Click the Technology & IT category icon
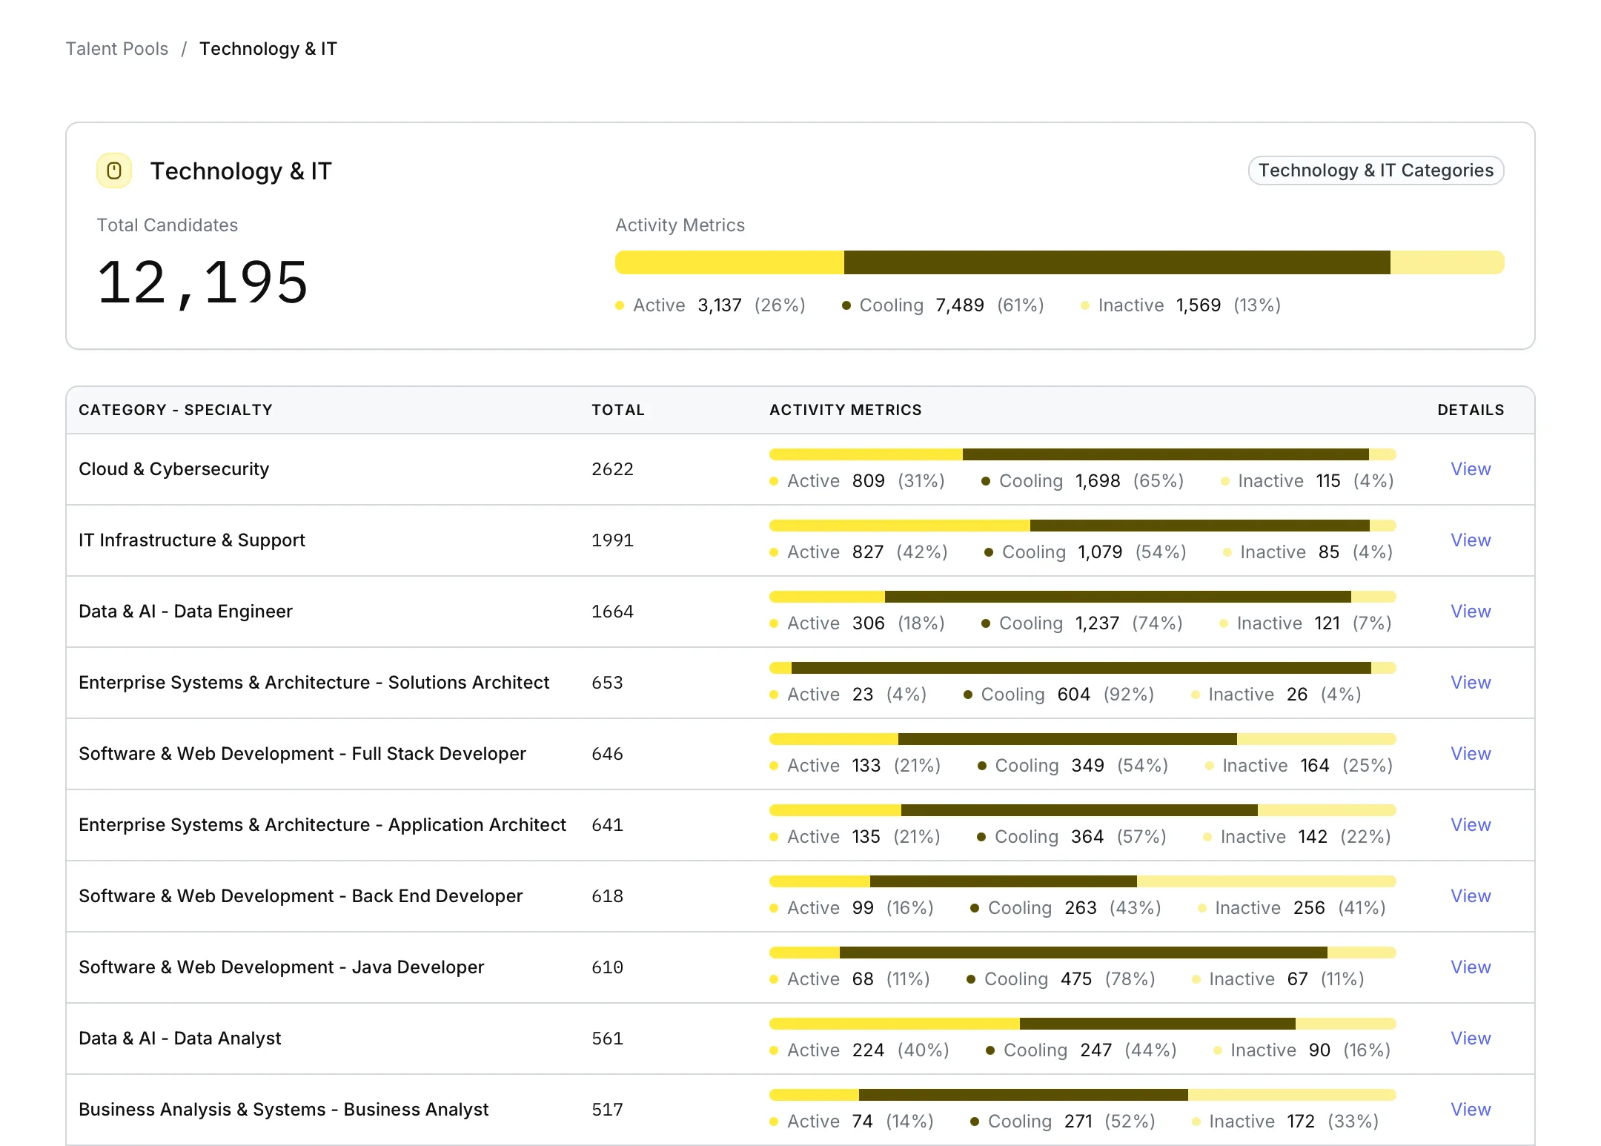The height and width of the screenshot is (1146, 1601). (114, 171)
